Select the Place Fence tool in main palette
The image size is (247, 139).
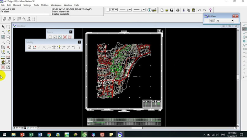point(8,27)
